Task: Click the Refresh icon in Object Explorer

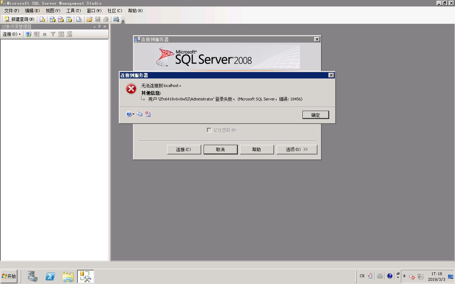Action: point(61,34)
